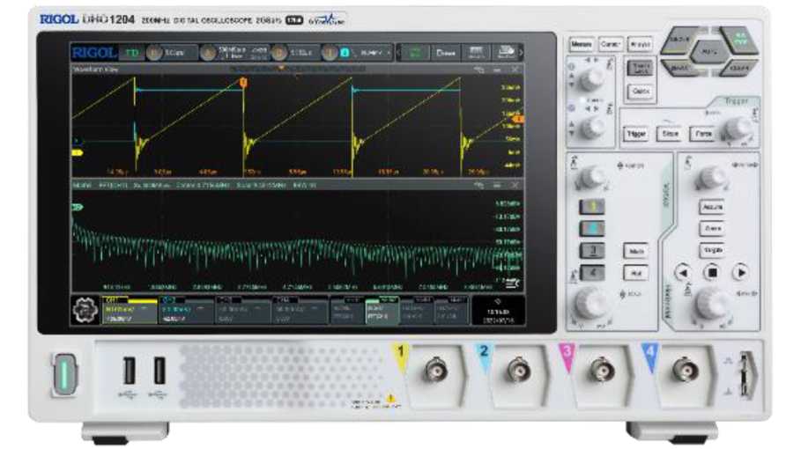Image resolution: width=786 pixels, height=449 pixels.
Task: Close the Waveform View window on screen
Action: click(x=515, y=69)
